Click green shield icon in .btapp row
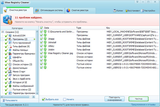The height and width of the screenshot is (107, 160). coord(45,39)
